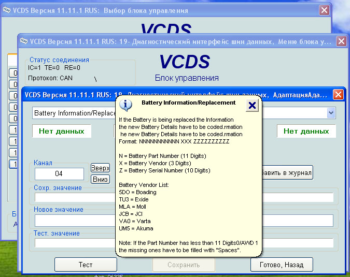Click 'X = Battery Vendor (3 Digits)' line
This screenshot has width=350, height=277.
click(x=155, y=163)
